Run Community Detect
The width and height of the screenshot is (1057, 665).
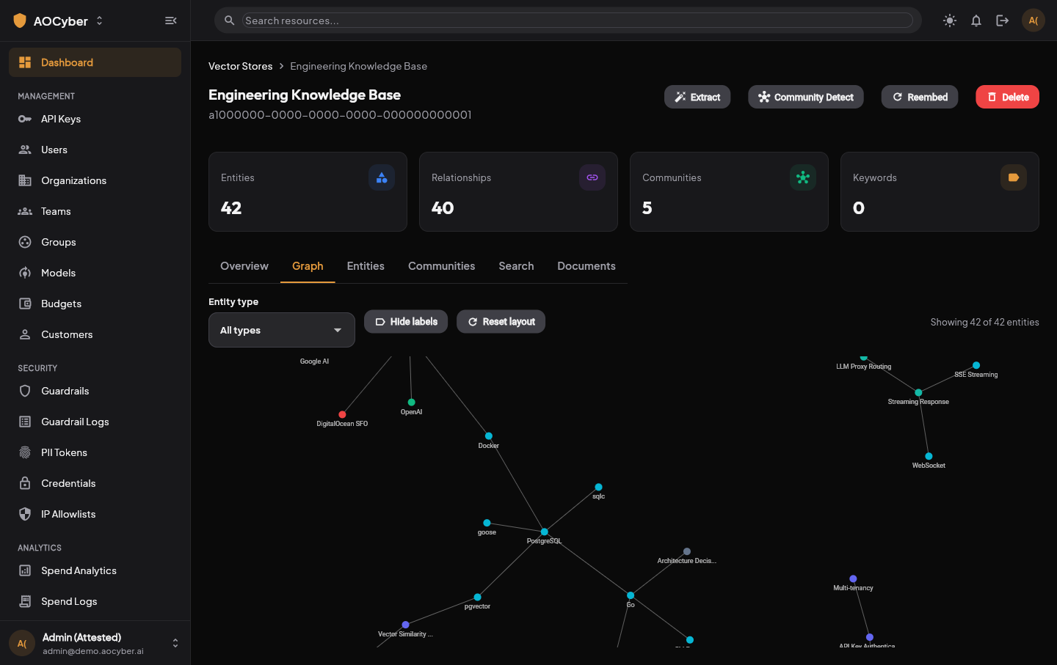point(806,97)
